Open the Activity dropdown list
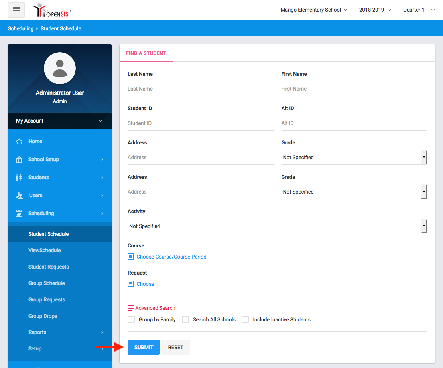The height and width of the screenshot is (368, 443). pos(277,226)
